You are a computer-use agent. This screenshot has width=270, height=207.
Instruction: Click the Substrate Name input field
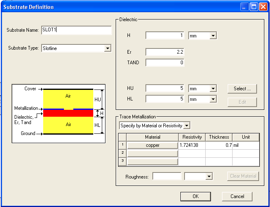[x=76, y=30]
